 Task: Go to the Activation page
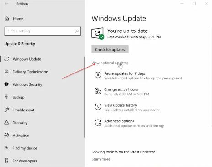pos(21,136)
